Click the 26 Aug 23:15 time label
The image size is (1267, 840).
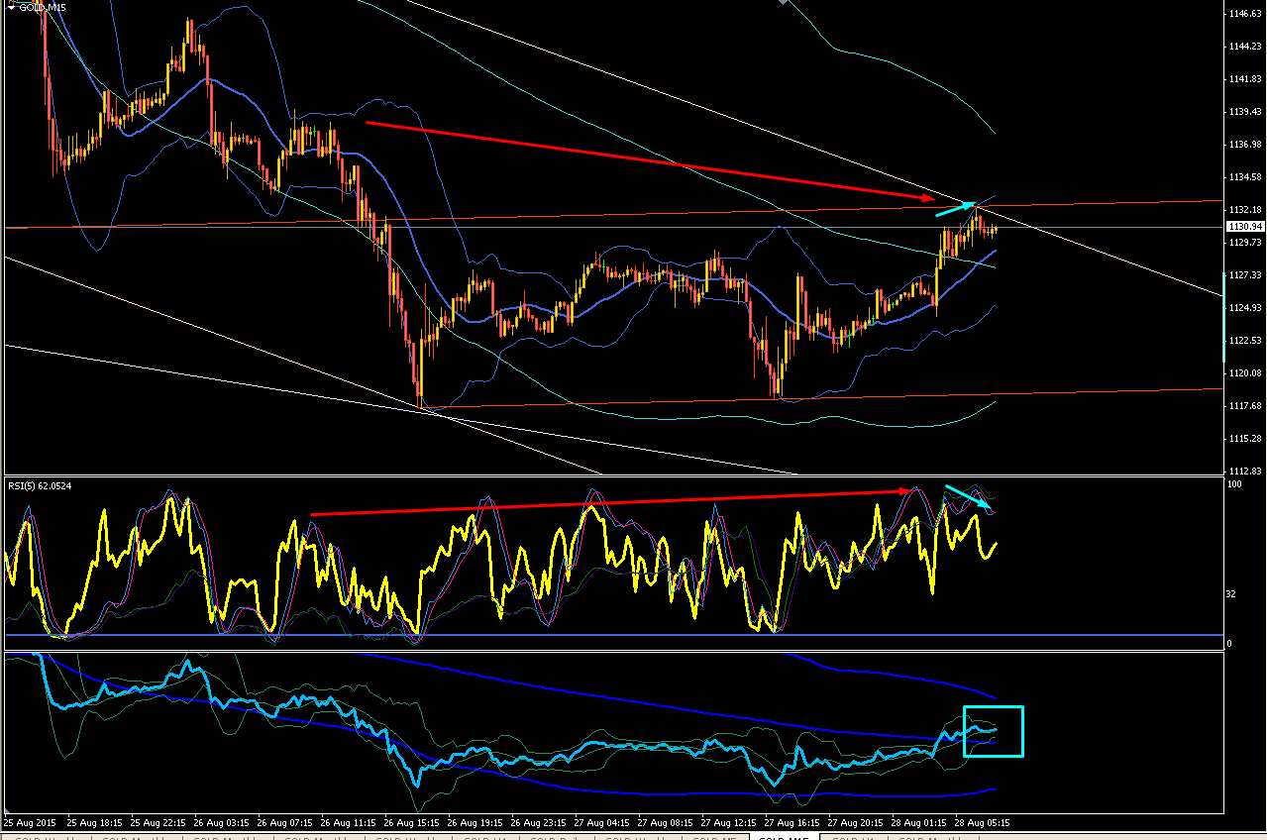pyautogui.click(x=538, y=822)
